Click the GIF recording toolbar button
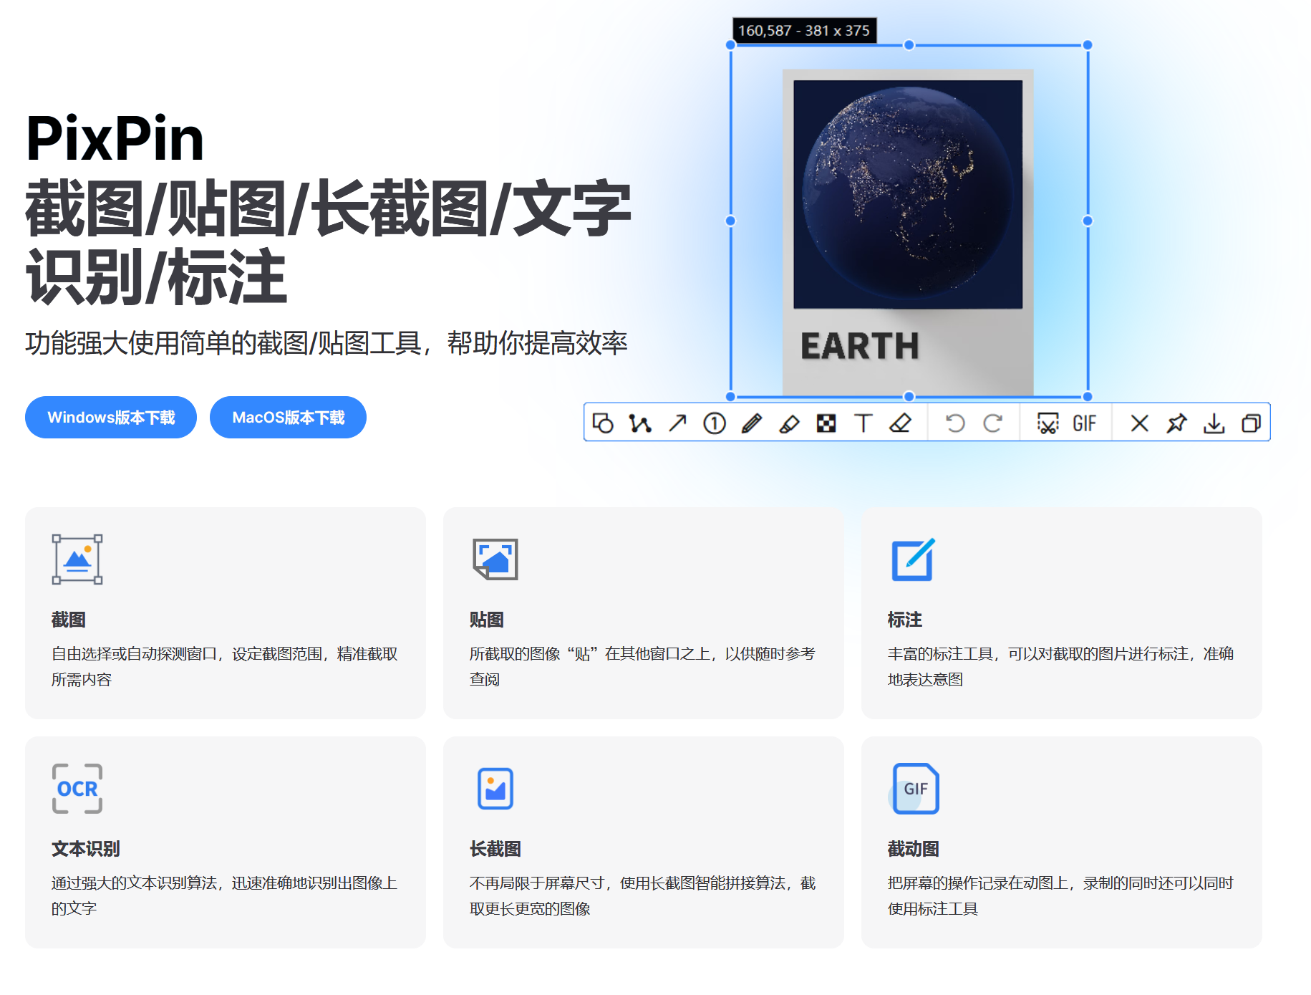1311x995 pixels. click(x=1085, y=423)
